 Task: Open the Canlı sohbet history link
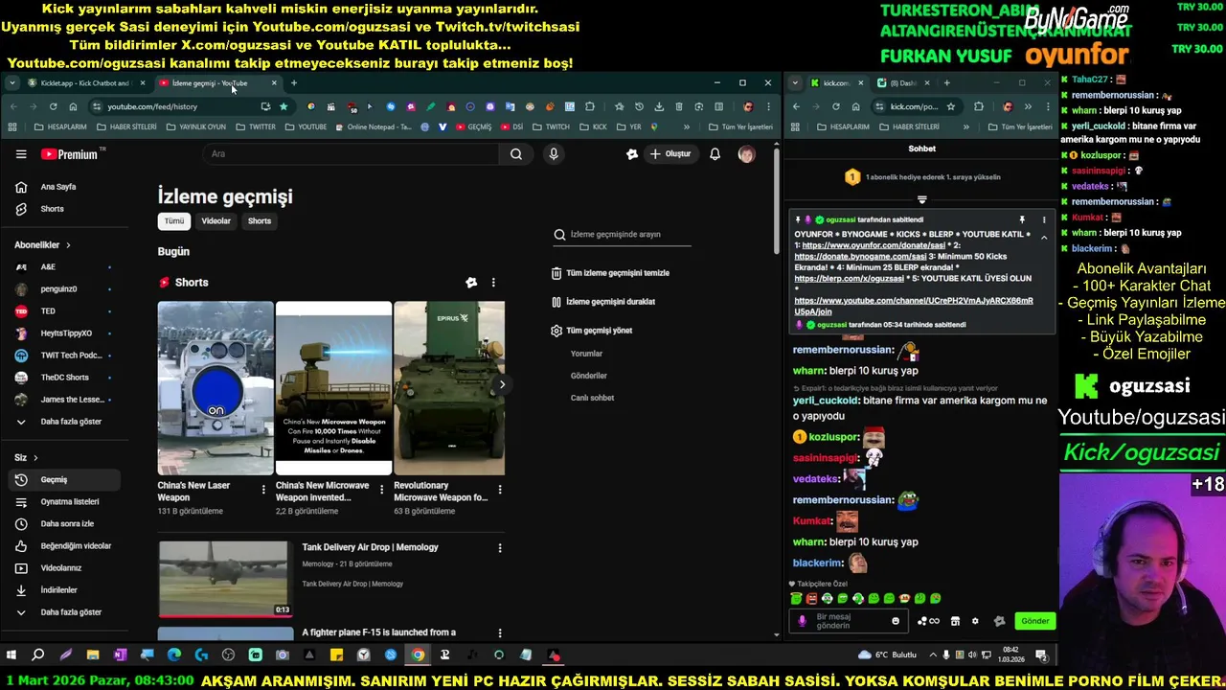click(592, 398)
